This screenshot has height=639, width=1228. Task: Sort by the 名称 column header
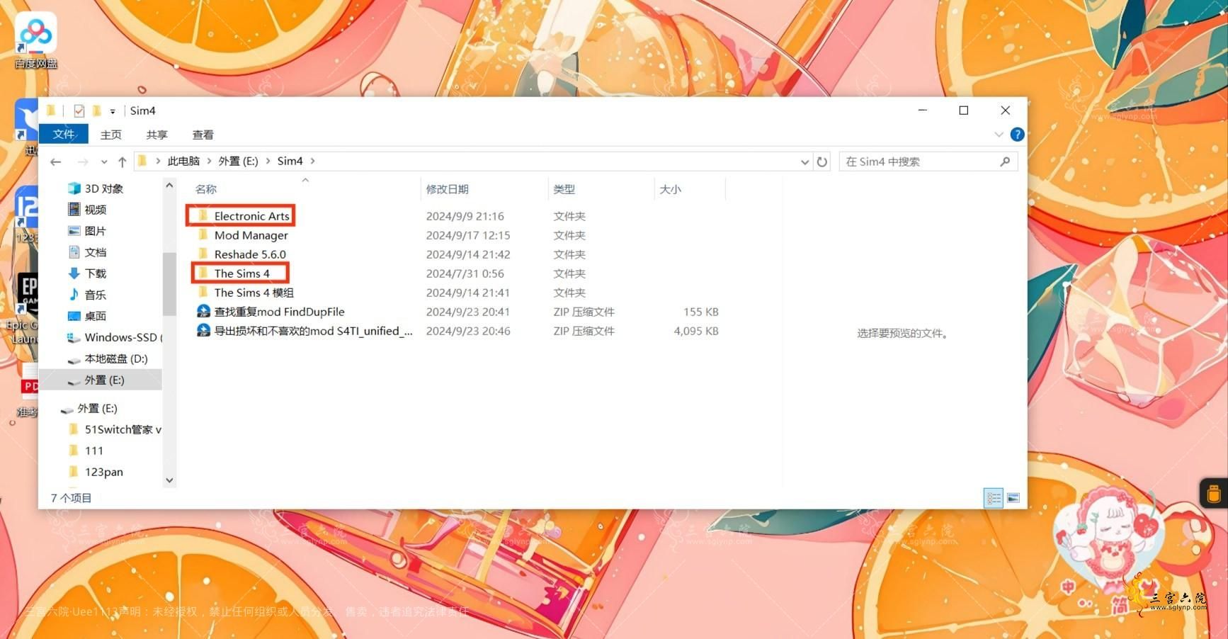pos(206,189)
